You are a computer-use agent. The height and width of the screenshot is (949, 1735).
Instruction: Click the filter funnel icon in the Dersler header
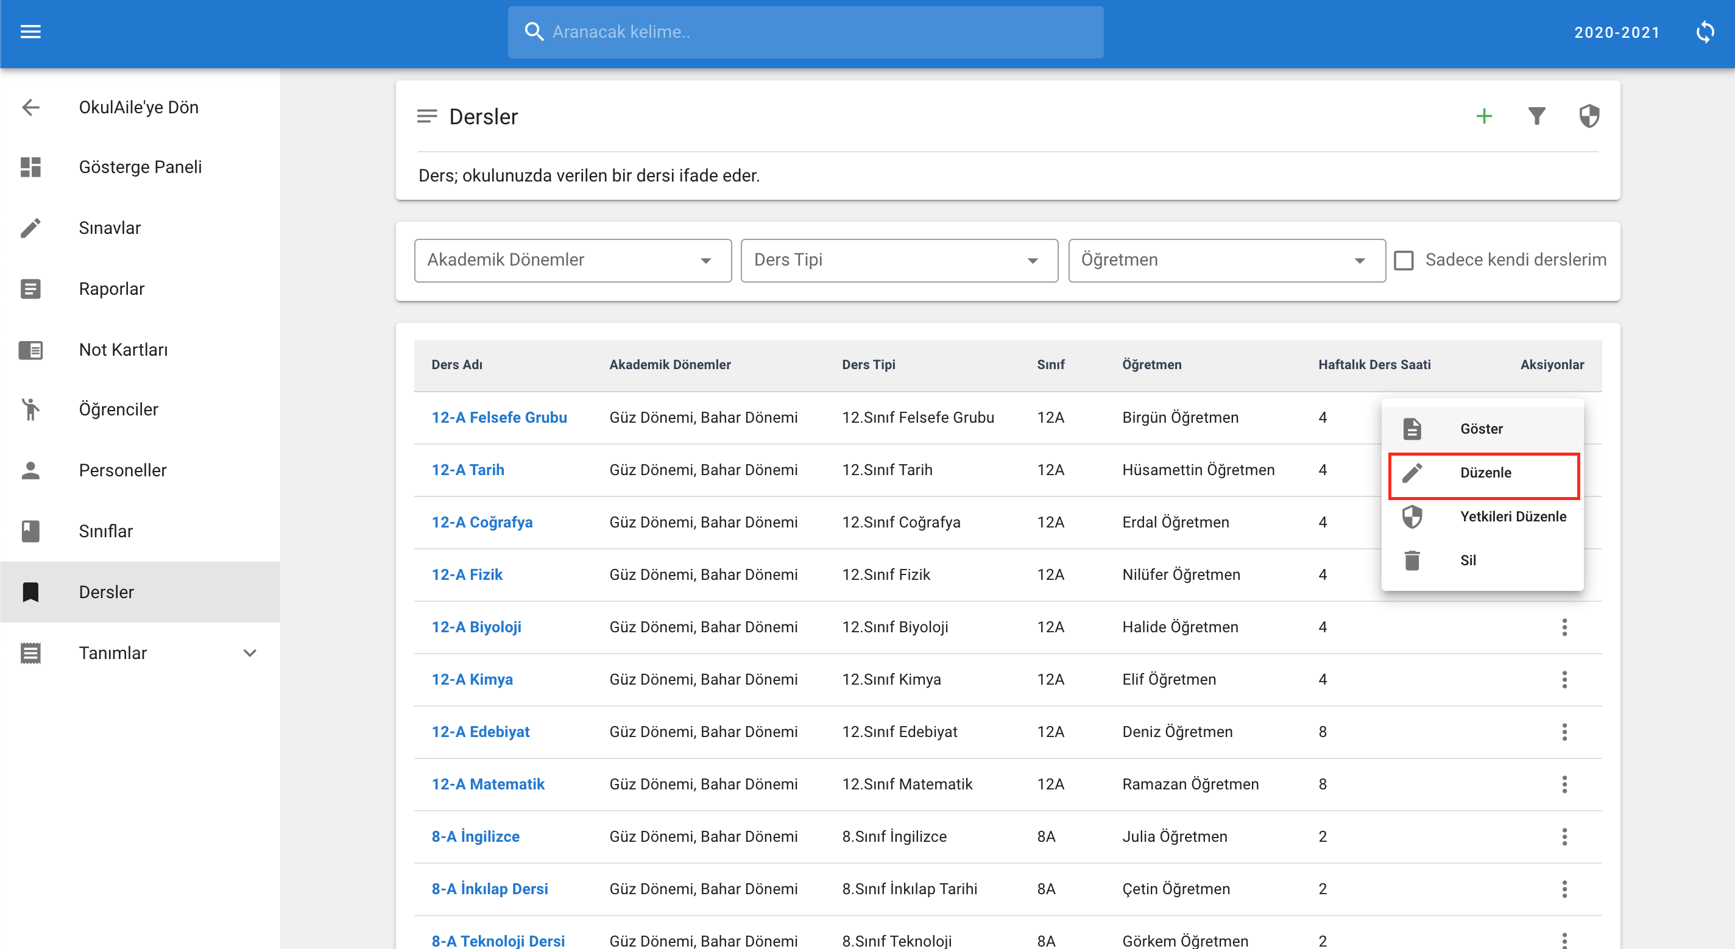coord(1536,116)
